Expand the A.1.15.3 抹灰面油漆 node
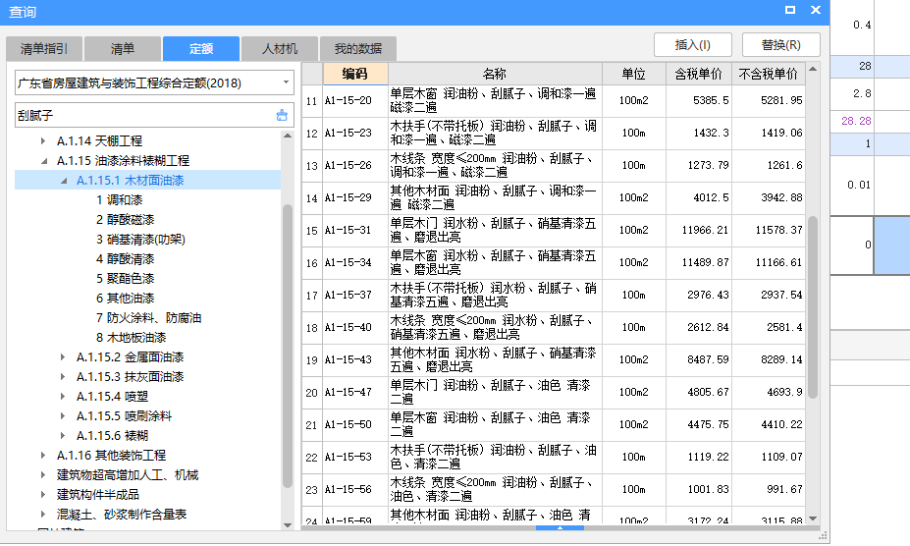 tap(63, 377)
